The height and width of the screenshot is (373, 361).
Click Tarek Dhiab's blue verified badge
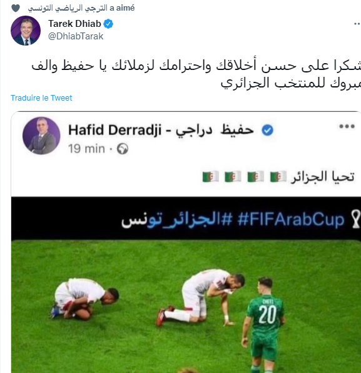108,24
